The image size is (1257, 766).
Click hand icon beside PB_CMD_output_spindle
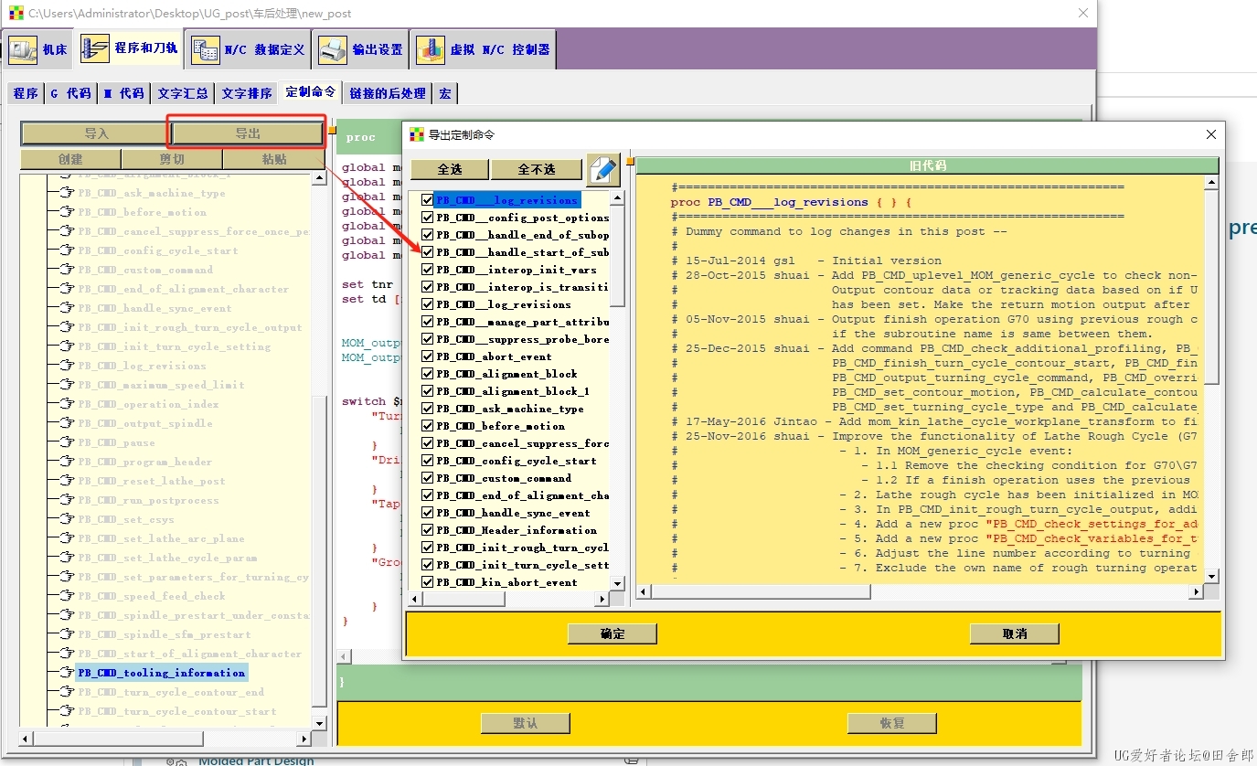[x=66, y=423]
